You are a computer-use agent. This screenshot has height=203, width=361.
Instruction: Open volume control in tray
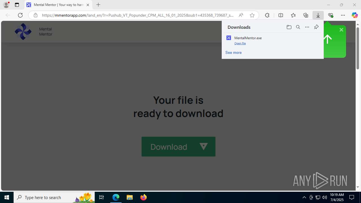coord(325,197)
